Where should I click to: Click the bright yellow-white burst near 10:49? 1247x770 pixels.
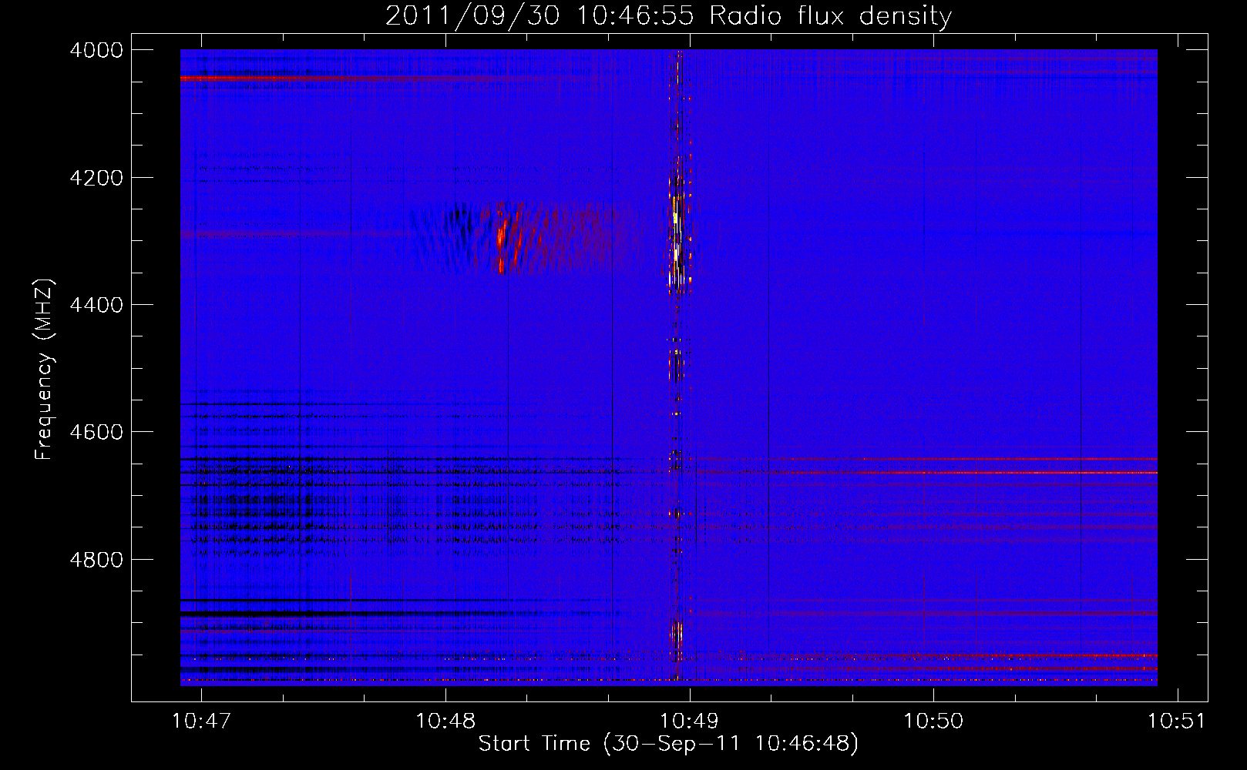(677, 239)
